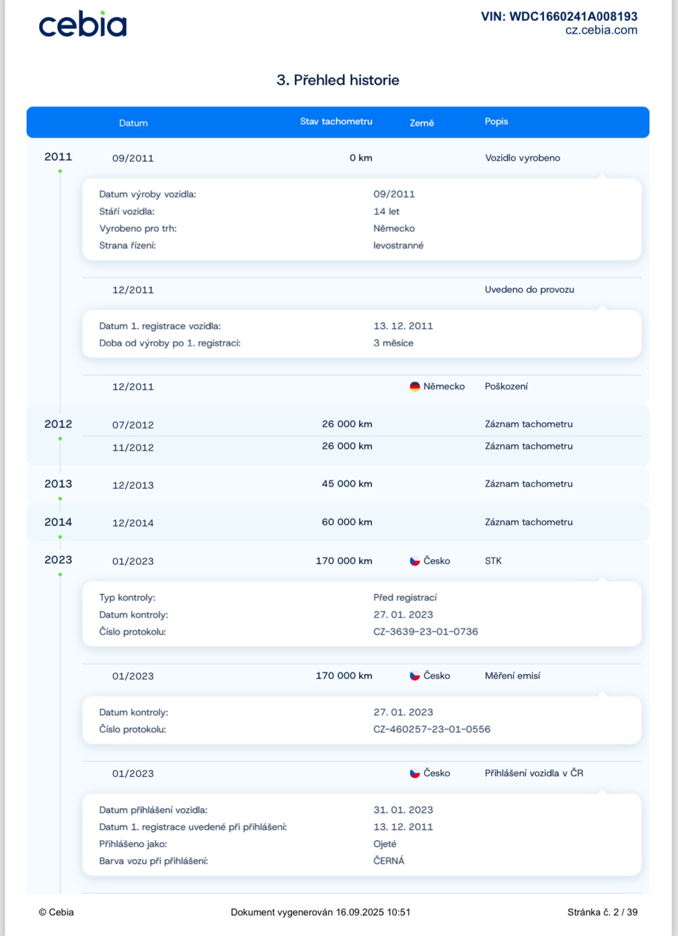Click the Země column header

[421, 123]
